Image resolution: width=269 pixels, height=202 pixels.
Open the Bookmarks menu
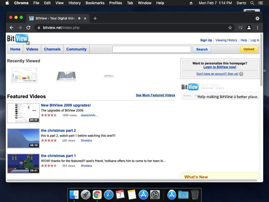click(x=95, y=3)
